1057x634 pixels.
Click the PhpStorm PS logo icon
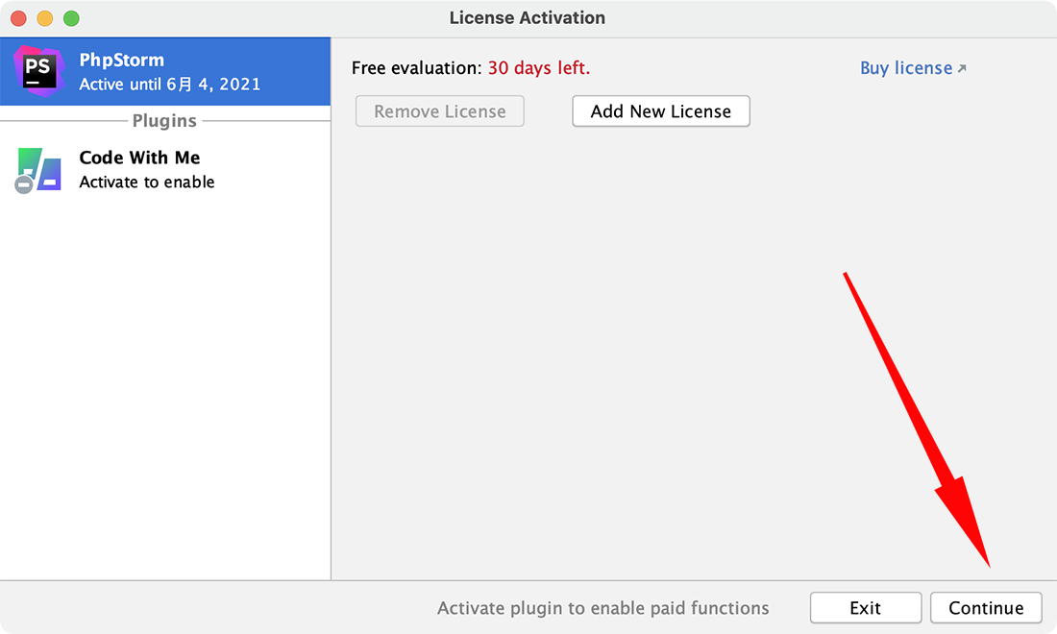coord(38,70)
